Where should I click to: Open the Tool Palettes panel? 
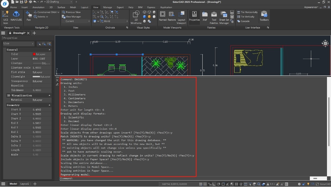click(x=214, y=17)
